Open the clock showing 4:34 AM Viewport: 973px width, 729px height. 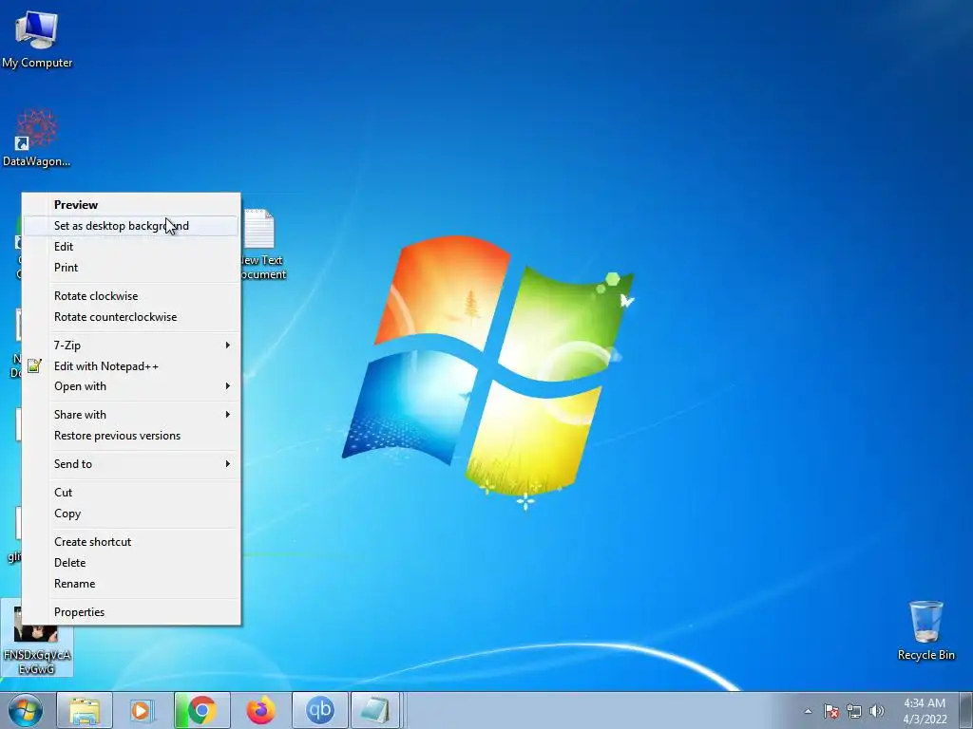point(925,711)
